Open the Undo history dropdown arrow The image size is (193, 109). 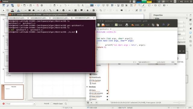point(68,5)
